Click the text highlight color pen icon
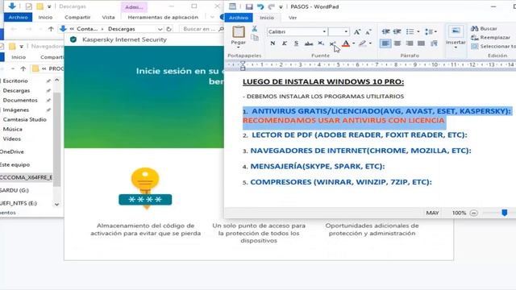 click(362, 43)
